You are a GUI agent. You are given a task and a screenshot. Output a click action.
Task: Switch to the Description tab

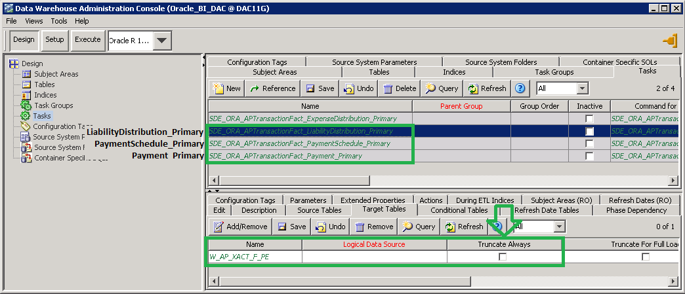tap(259, 210)
